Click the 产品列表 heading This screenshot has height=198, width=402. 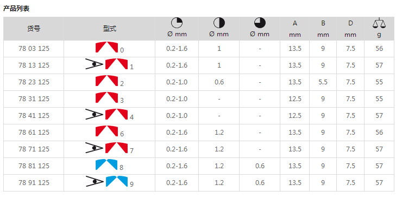tap(16, 9)
